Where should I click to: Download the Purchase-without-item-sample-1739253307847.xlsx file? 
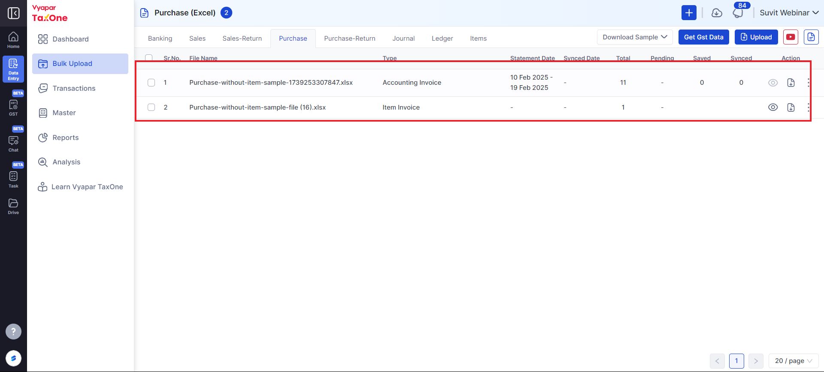[791, 83]
